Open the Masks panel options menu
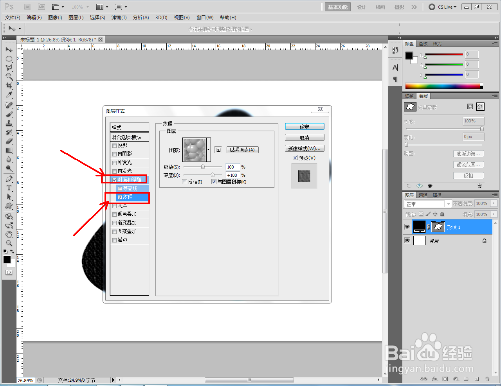Viewport: 501px width, 386px height. [495, 96]
